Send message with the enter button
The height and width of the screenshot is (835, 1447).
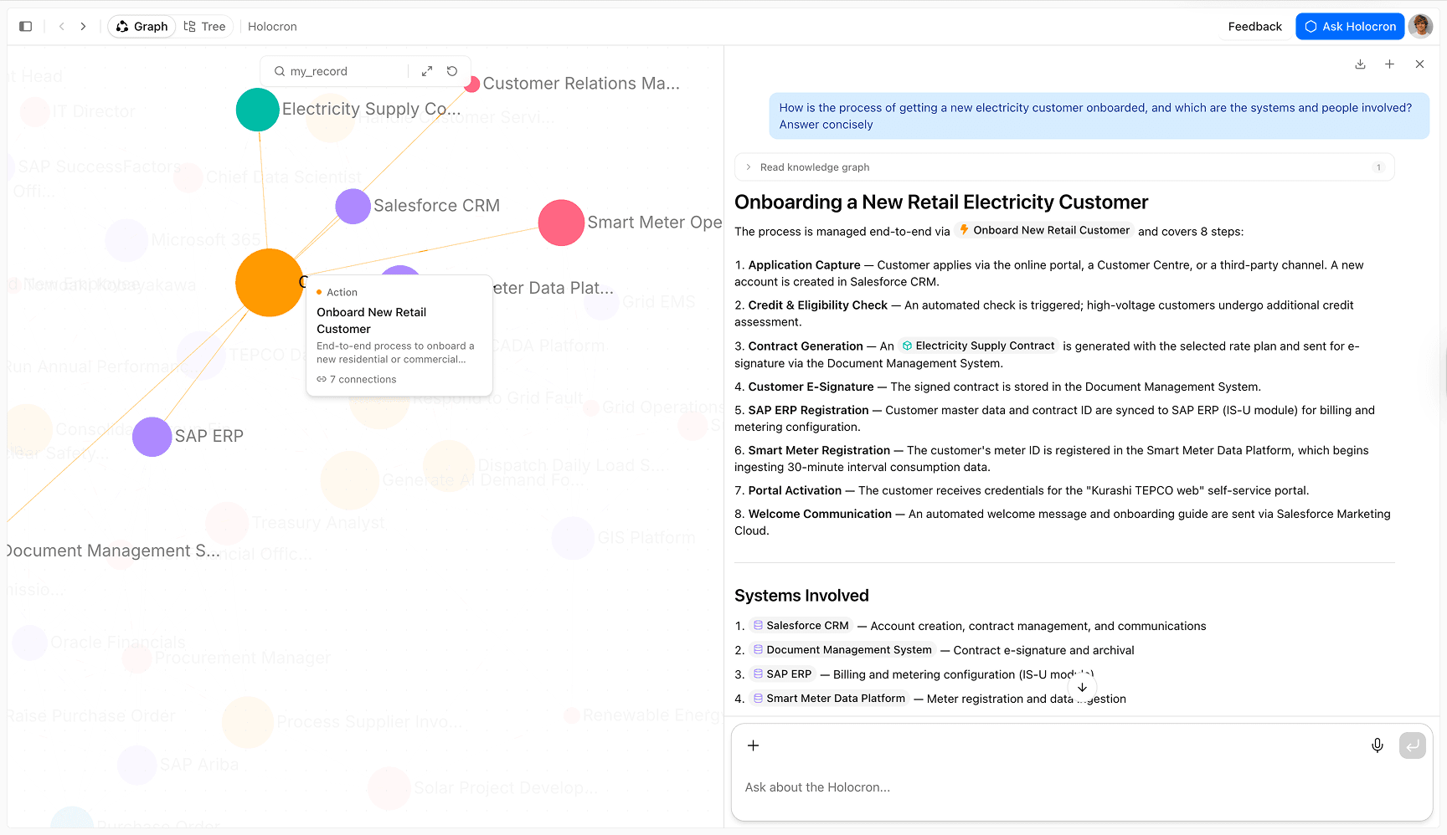coord(1413,745)
